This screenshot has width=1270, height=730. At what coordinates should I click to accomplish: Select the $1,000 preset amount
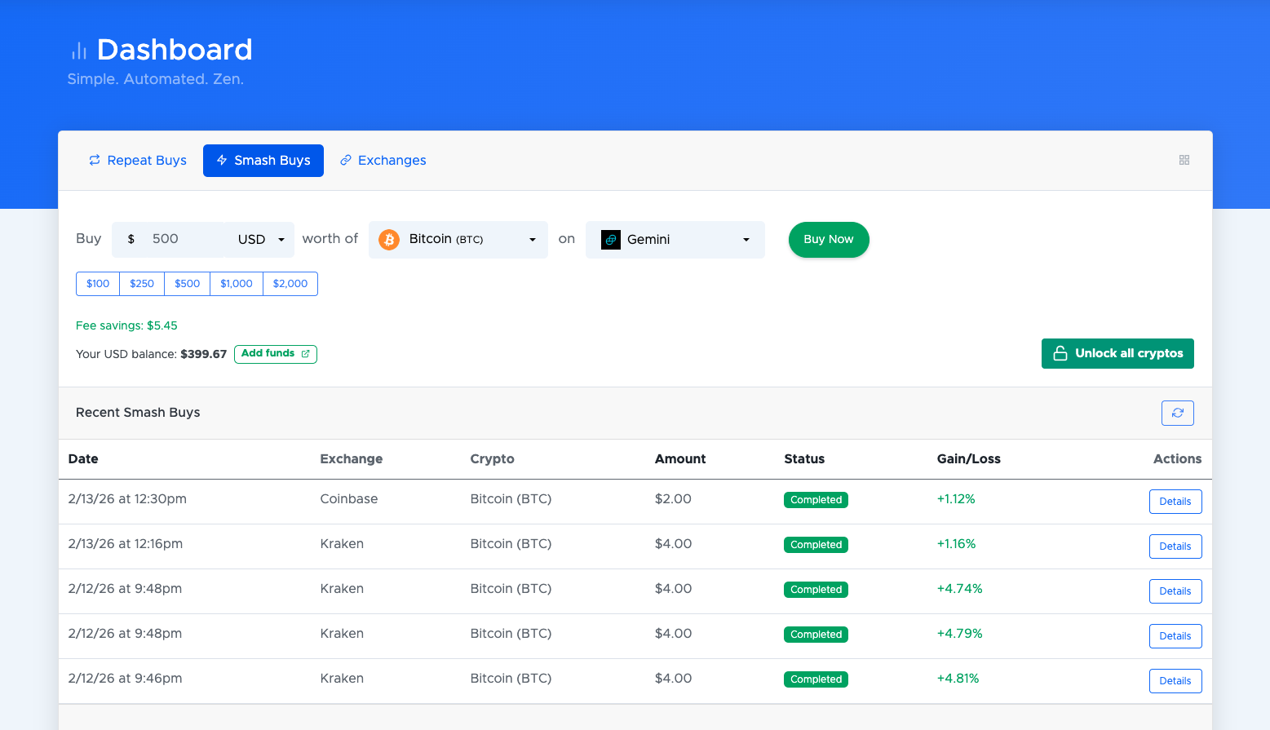point(237,284)
